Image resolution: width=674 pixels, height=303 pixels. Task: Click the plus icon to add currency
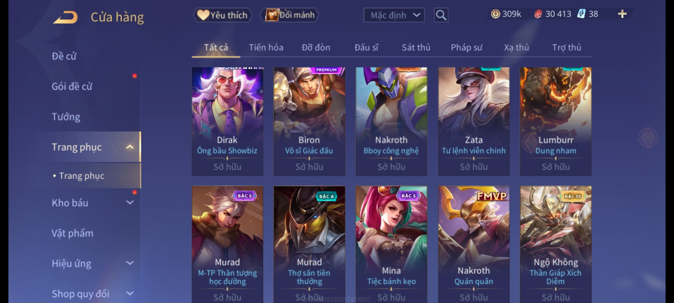point(622,14)
